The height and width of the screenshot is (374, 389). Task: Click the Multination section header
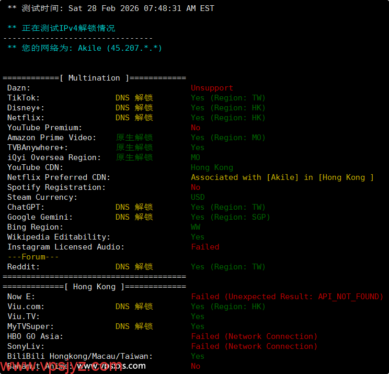coord(94,78)
